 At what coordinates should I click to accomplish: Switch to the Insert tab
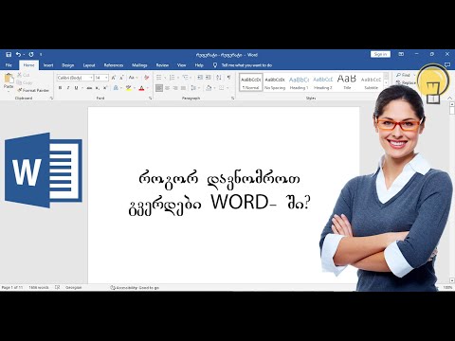pos(48,65)
